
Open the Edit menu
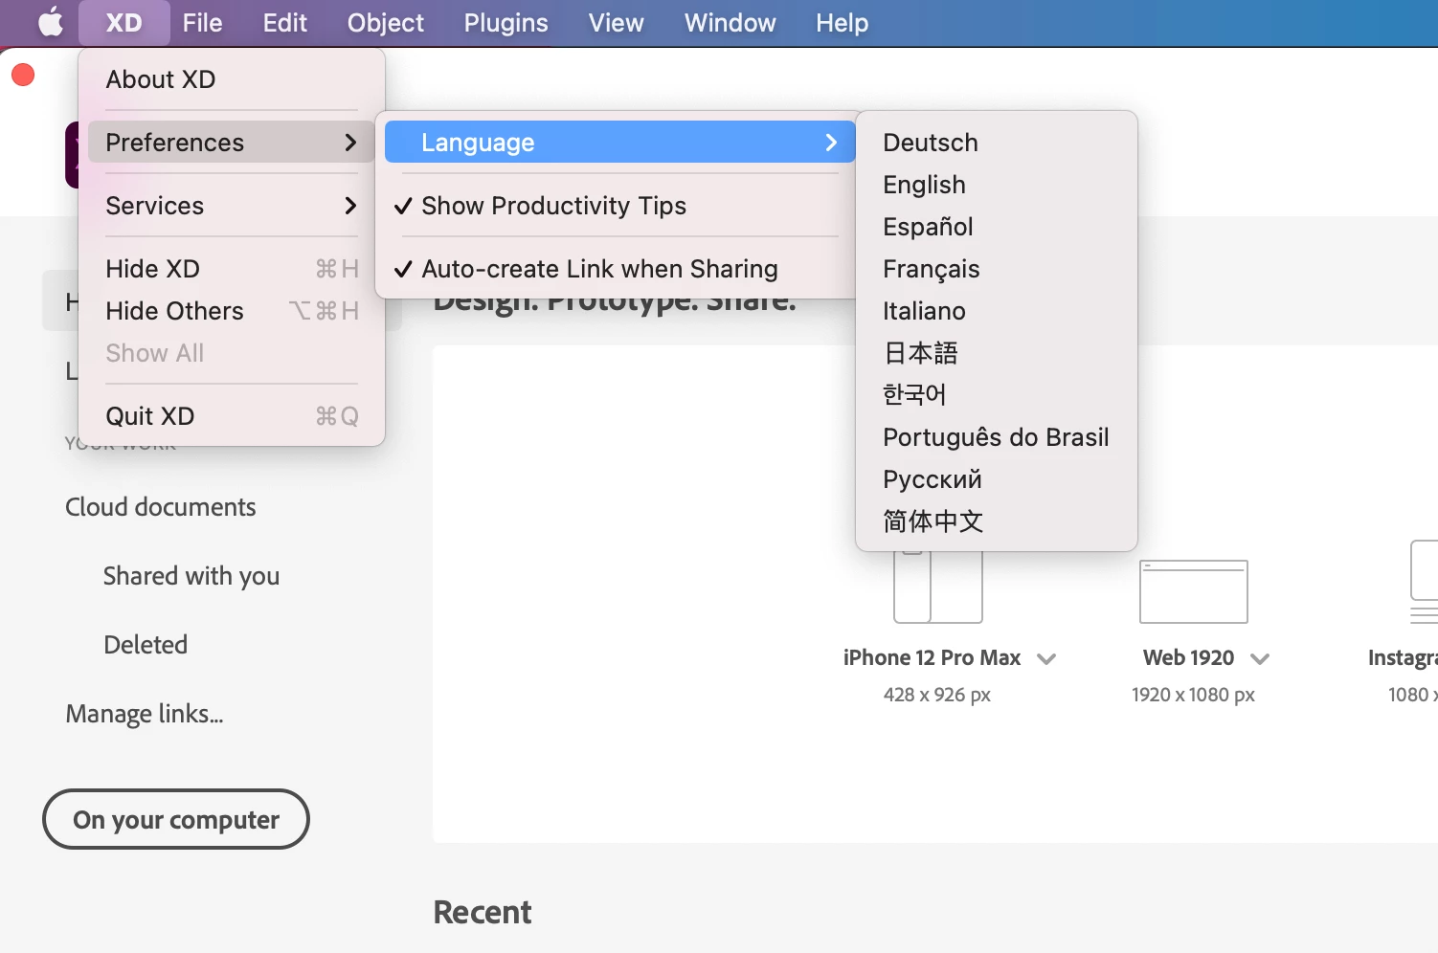pos(285,22)
